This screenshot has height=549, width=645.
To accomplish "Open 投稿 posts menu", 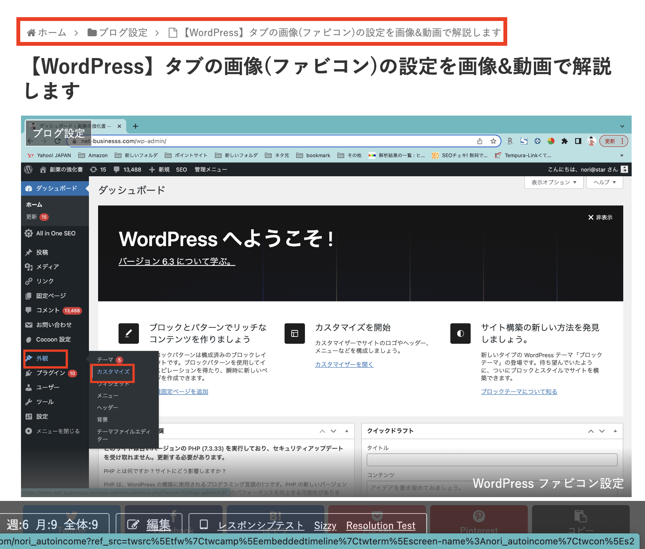I will pyautogui.click(x=55, y=253).
